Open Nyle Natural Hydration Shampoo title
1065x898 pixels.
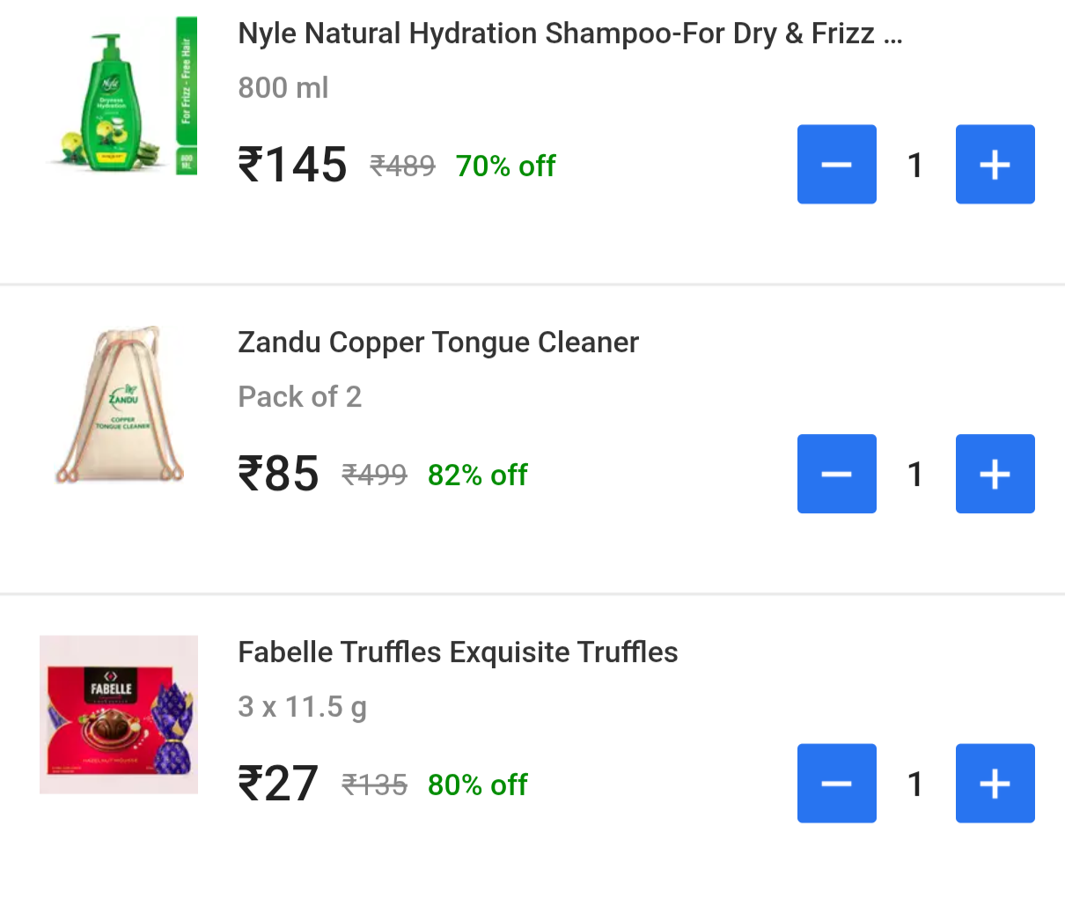(569, 33)
